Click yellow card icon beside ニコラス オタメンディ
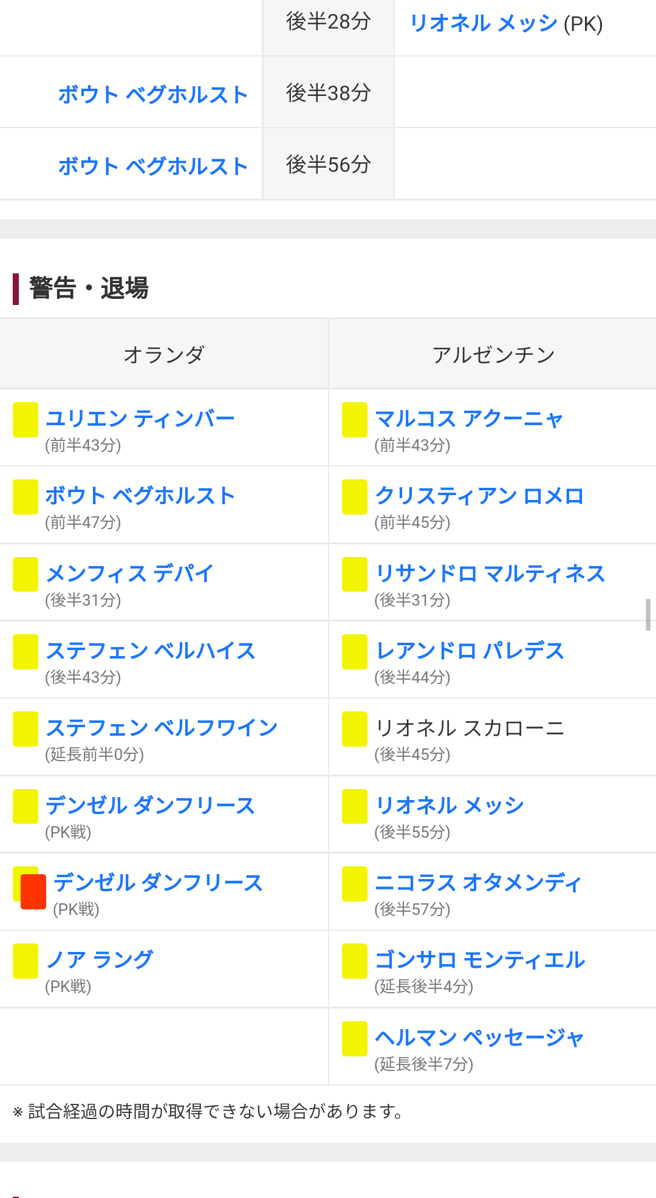Screen dimensions: 656x1198 [355, 884]
